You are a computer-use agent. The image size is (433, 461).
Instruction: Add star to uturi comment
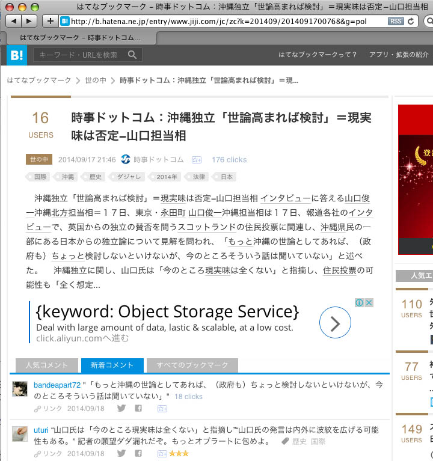point(162,454)
